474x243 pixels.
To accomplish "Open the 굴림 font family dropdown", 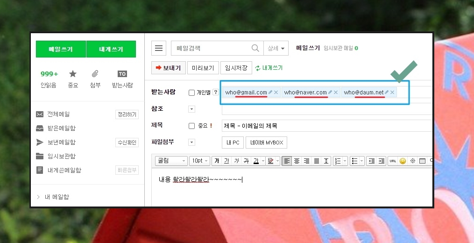I will (x=171, y=161).
